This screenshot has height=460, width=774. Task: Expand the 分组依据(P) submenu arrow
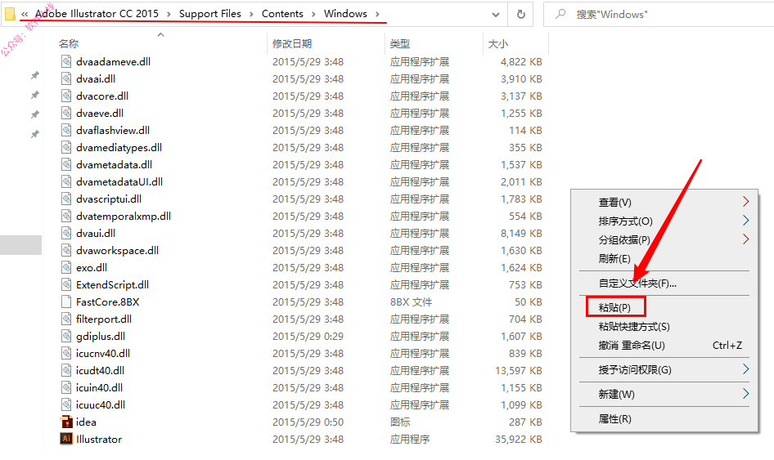[x=745, y=239]
